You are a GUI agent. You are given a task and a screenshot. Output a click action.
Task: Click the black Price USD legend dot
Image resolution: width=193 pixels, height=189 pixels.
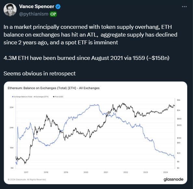coord(54,97)
